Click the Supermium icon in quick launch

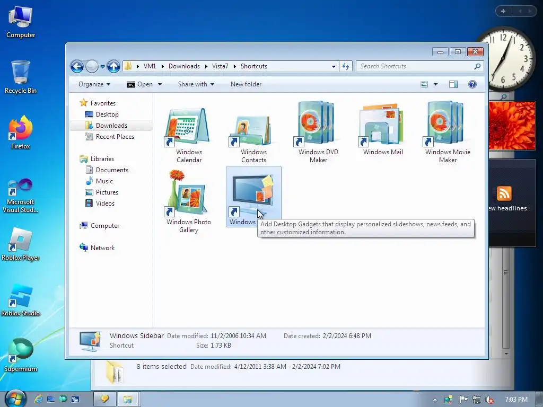[64, 399]
